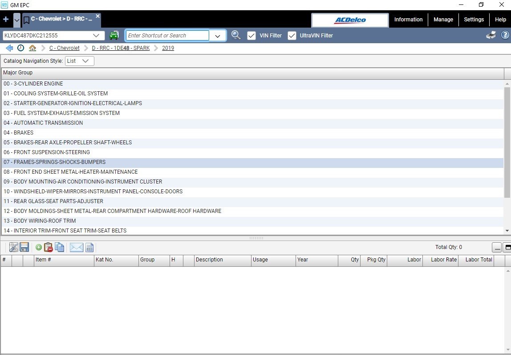Toggle the UltraVIN Filter checkbox
The width and height of the screenshot is (511, 355).
(x=292, y=36)
